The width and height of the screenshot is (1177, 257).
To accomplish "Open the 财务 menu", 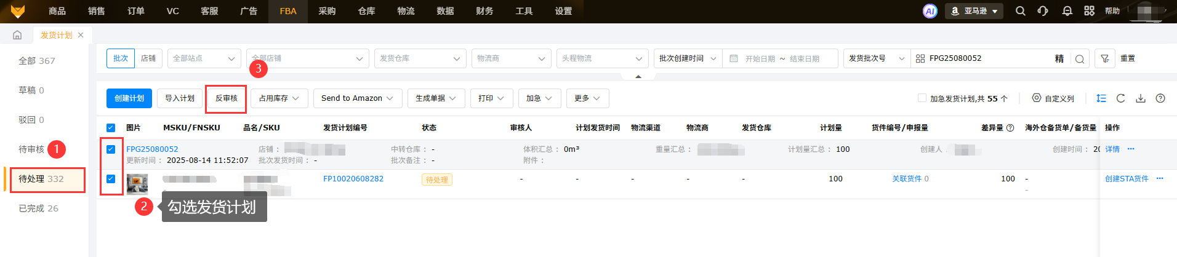I will pos(485,11).
